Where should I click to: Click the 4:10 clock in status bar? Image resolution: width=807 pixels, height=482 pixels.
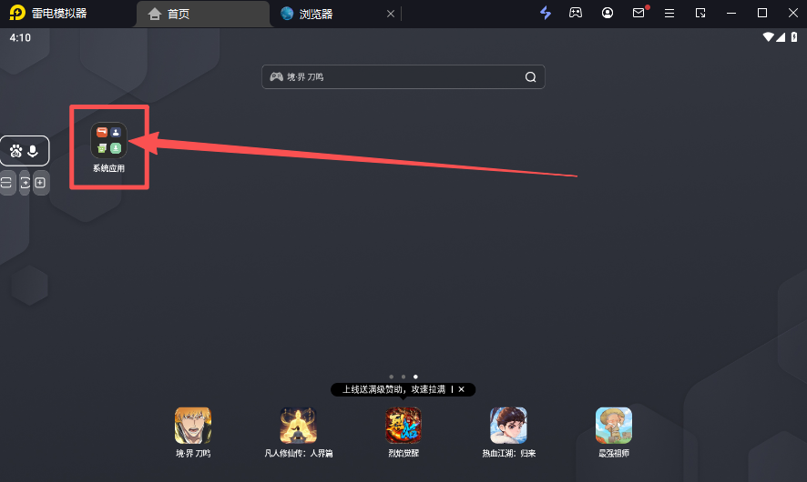click(20, 37)
